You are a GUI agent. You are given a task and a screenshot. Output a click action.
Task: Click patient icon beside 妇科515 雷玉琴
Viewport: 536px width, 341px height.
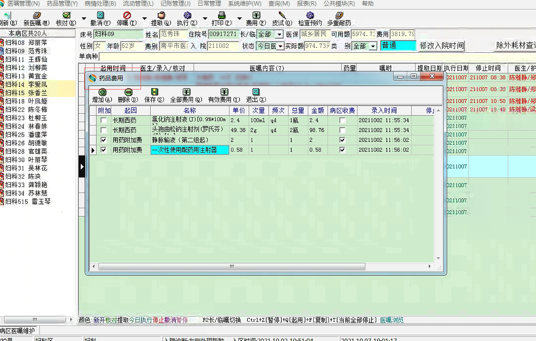tap(2, 202)
